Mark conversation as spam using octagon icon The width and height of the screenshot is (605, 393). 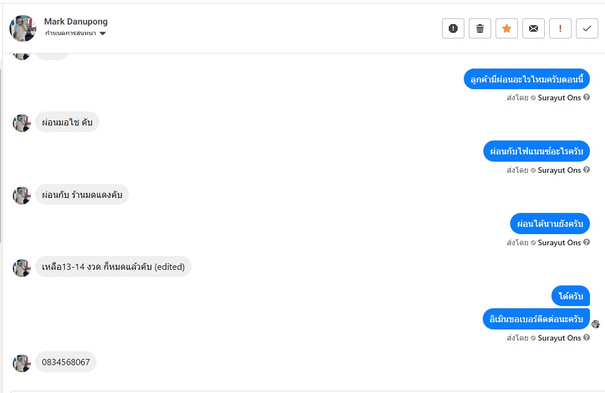[x=453, y=28]
